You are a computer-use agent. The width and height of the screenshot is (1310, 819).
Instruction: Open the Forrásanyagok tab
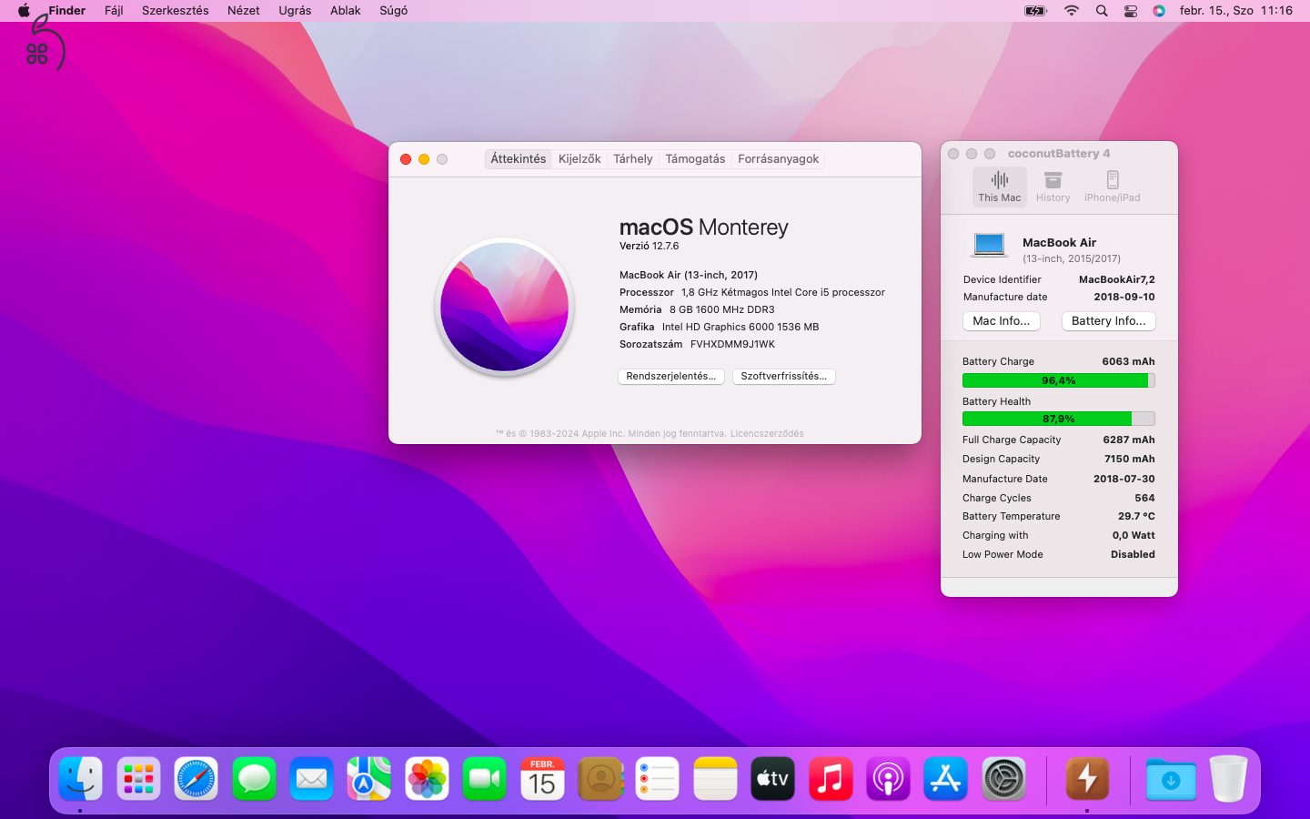[x=778, y=158]
